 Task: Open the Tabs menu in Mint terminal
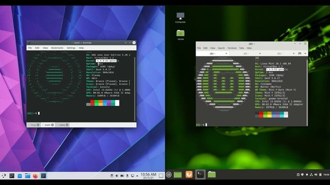[242, 48]
